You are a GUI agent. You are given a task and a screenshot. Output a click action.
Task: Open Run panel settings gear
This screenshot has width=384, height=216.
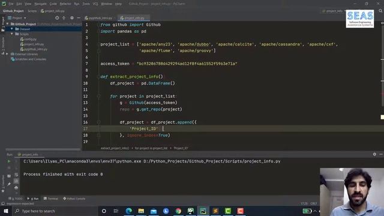pyautogui.click(x=374, y=154)
